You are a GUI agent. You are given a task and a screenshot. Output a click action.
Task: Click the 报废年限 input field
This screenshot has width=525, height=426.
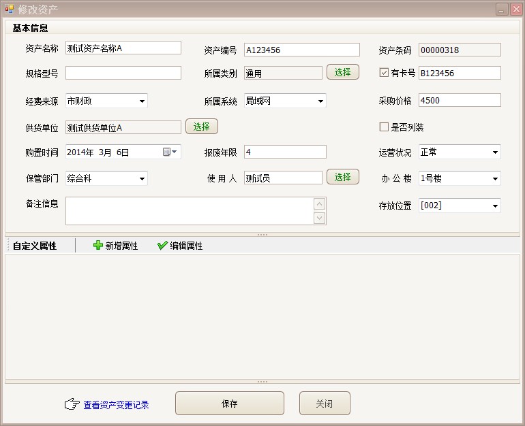(285, 152)
